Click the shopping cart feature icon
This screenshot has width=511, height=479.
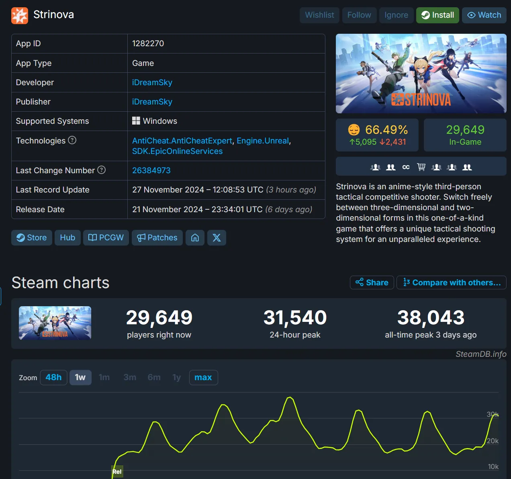point(421,167)
